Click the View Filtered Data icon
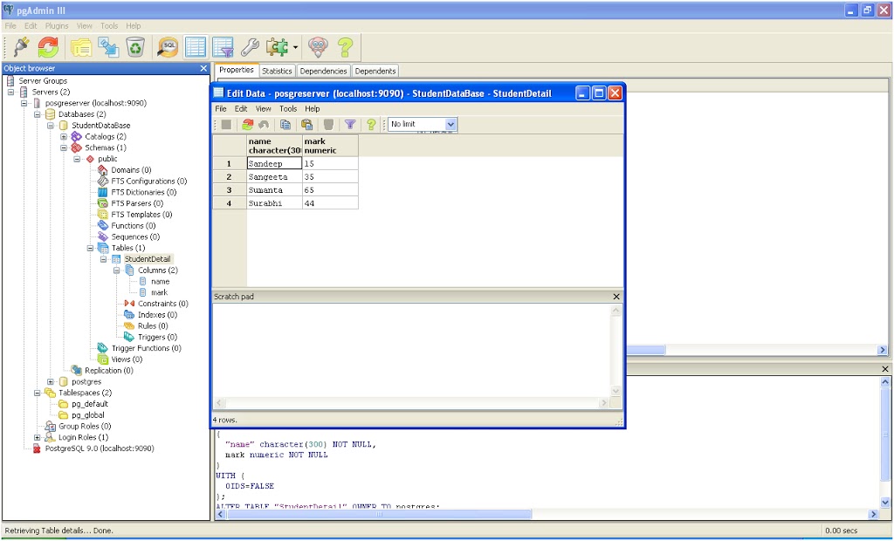The image size is (894, 541). coord(223,47)
